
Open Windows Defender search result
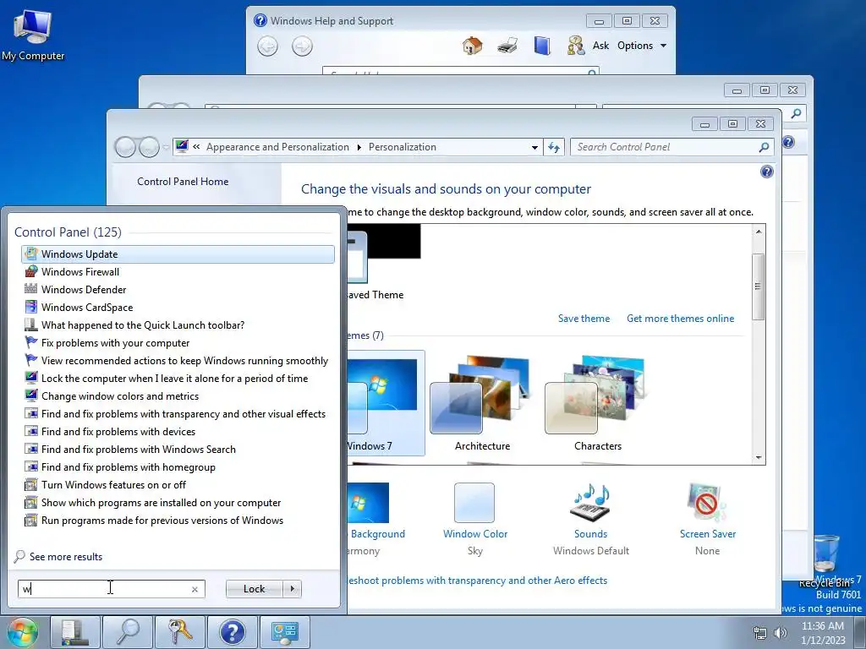178,289
